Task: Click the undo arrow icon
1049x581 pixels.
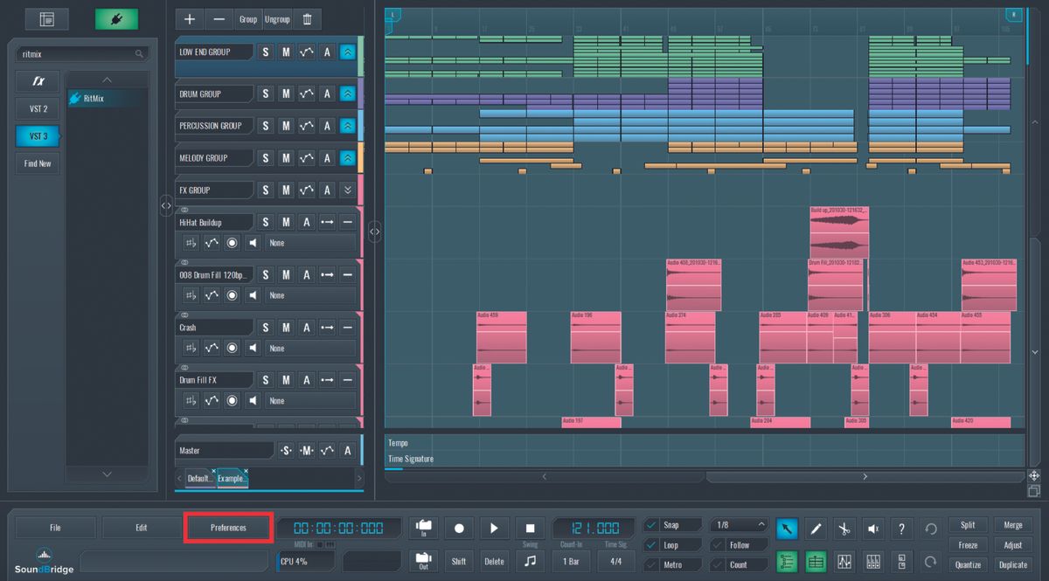Action: point(930,528)
